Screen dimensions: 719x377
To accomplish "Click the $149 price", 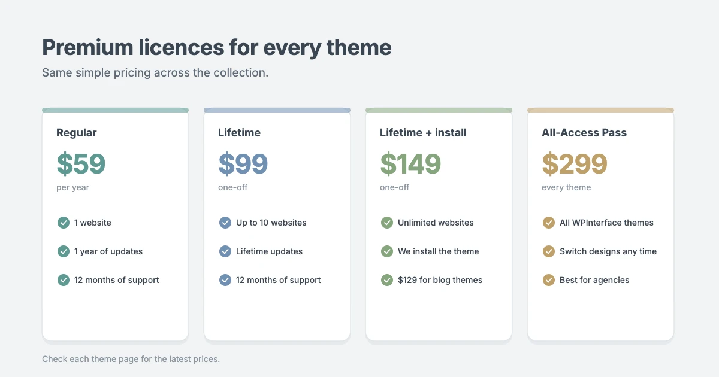I will click(x=410, y=163).
